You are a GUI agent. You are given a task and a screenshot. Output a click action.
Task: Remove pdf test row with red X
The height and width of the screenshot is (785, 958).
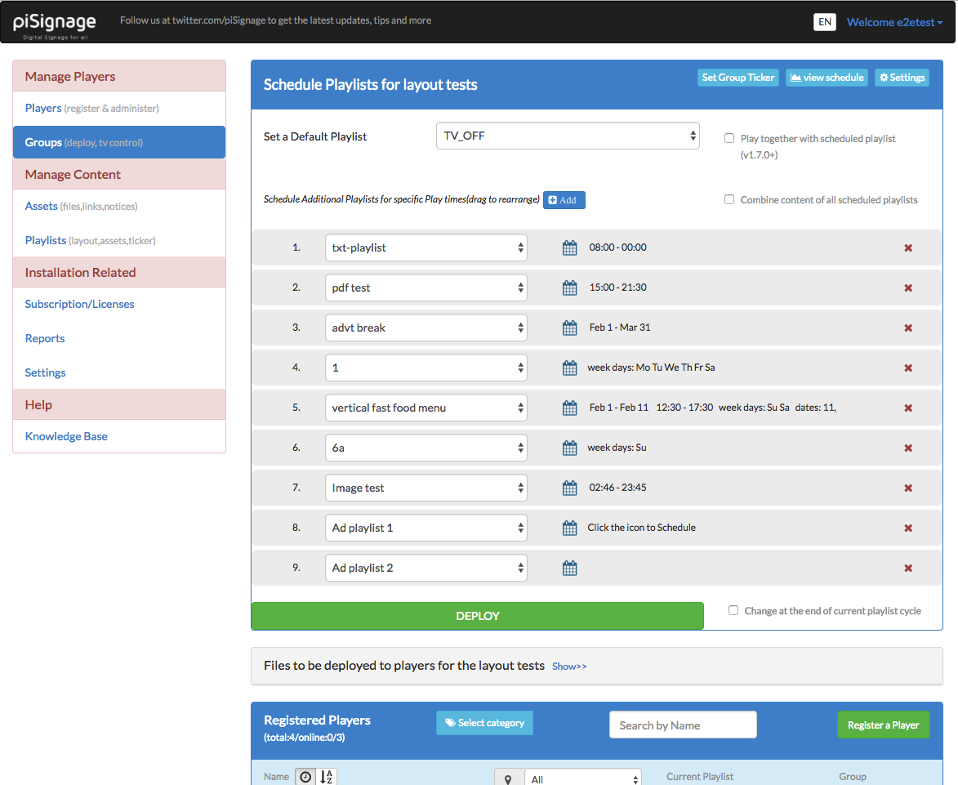click(x=908, y=288)
